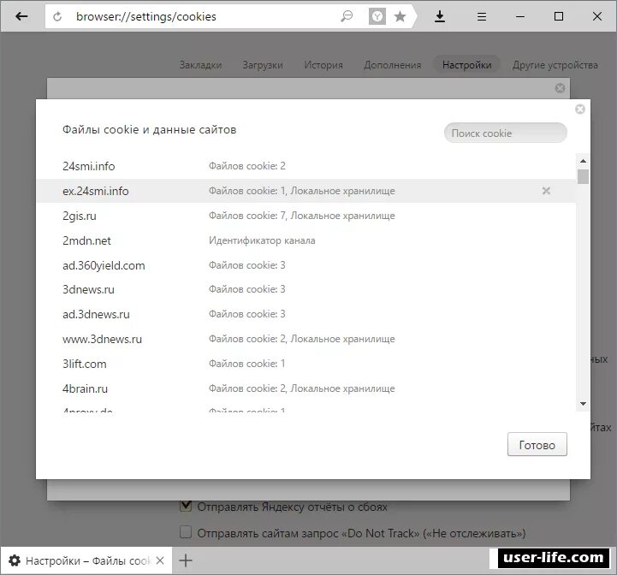The height and width of the screenshot is (575, 617).
Task: Minimize the browser window
Action: pyautogui.click(x=520, y=16)
